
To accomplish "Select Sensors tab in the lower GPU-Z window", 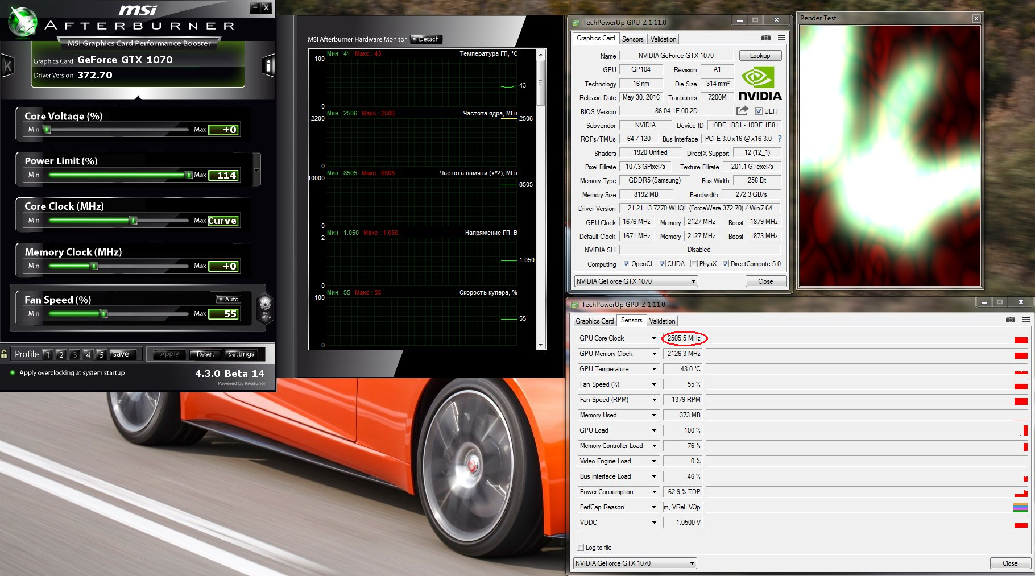I will (x=631, y=320).
